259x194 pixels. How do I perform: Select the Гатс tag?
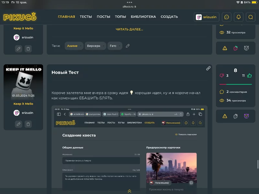point(115,46)
